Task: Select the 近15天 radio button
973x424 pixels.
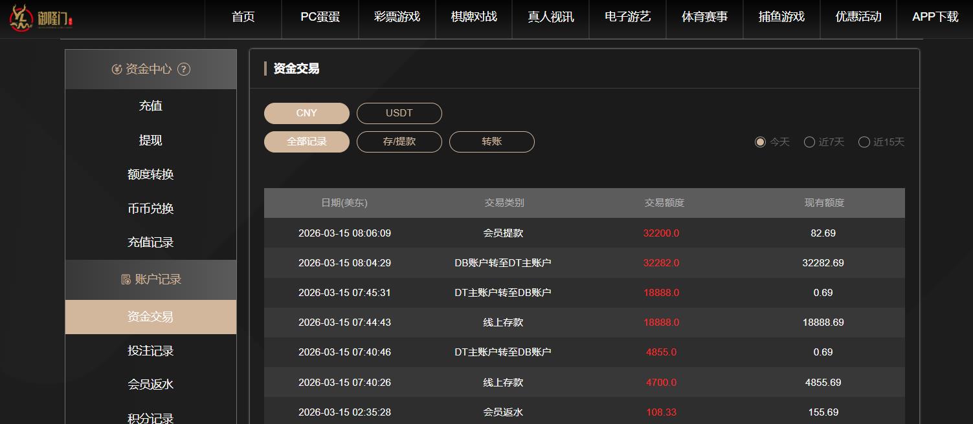Action: pyautogui.click(x=864, y=142)
